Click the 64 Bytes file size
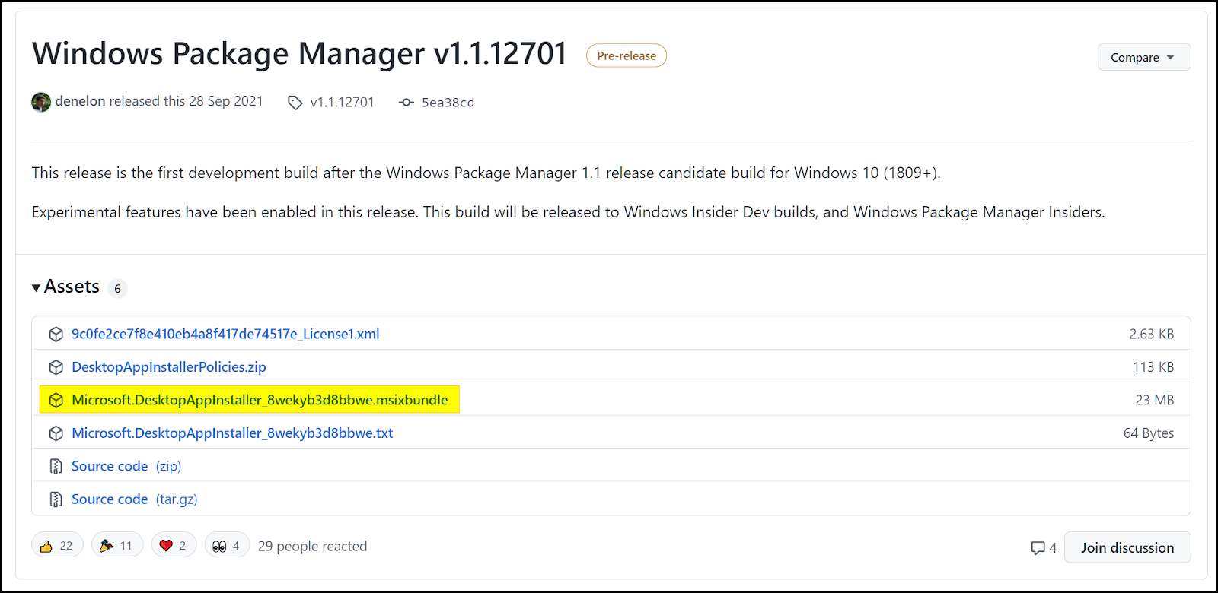1218x593 pixels. [1149, 433]
